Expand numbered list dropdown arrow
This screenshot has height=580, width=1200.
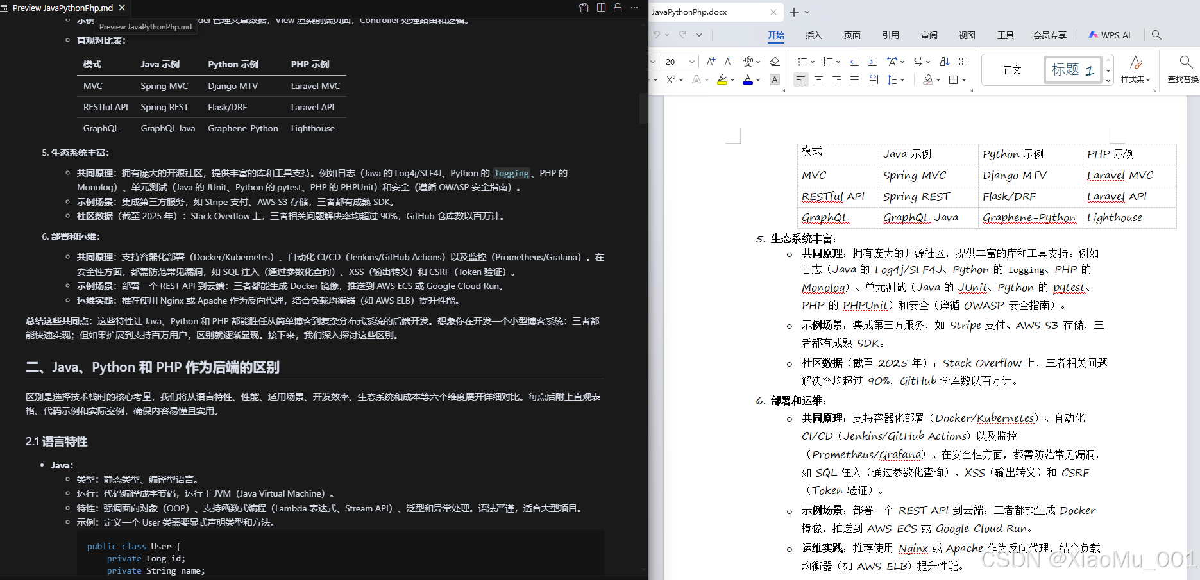pos(838,62)
